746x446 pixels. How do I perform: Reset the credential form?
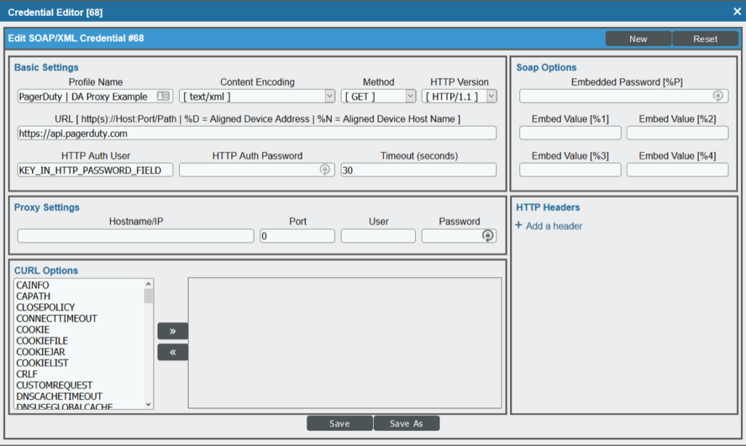705,39
